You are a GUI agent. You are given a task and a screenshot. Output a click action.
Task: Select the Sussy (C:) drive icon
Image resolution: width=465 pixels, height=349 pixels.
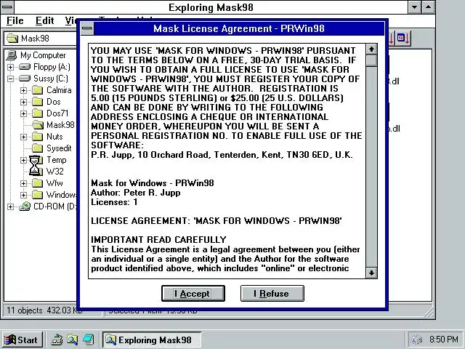click(x=24, y=79)
